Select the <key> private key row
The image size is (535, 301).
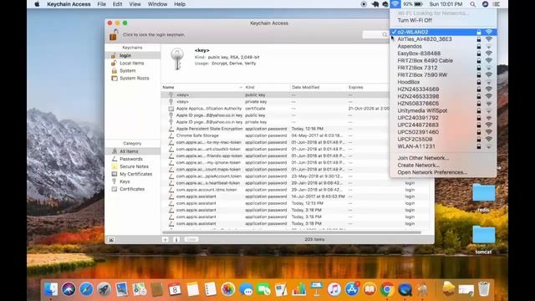click(x=275, y=102)
